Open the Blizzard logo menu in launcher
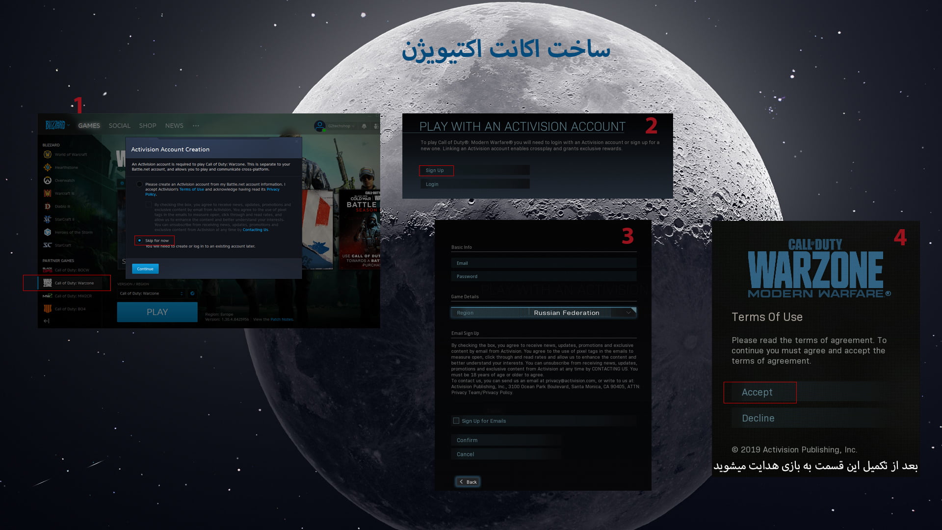The height and width of the screenshot is (530, 942). (x=57, y=125)
